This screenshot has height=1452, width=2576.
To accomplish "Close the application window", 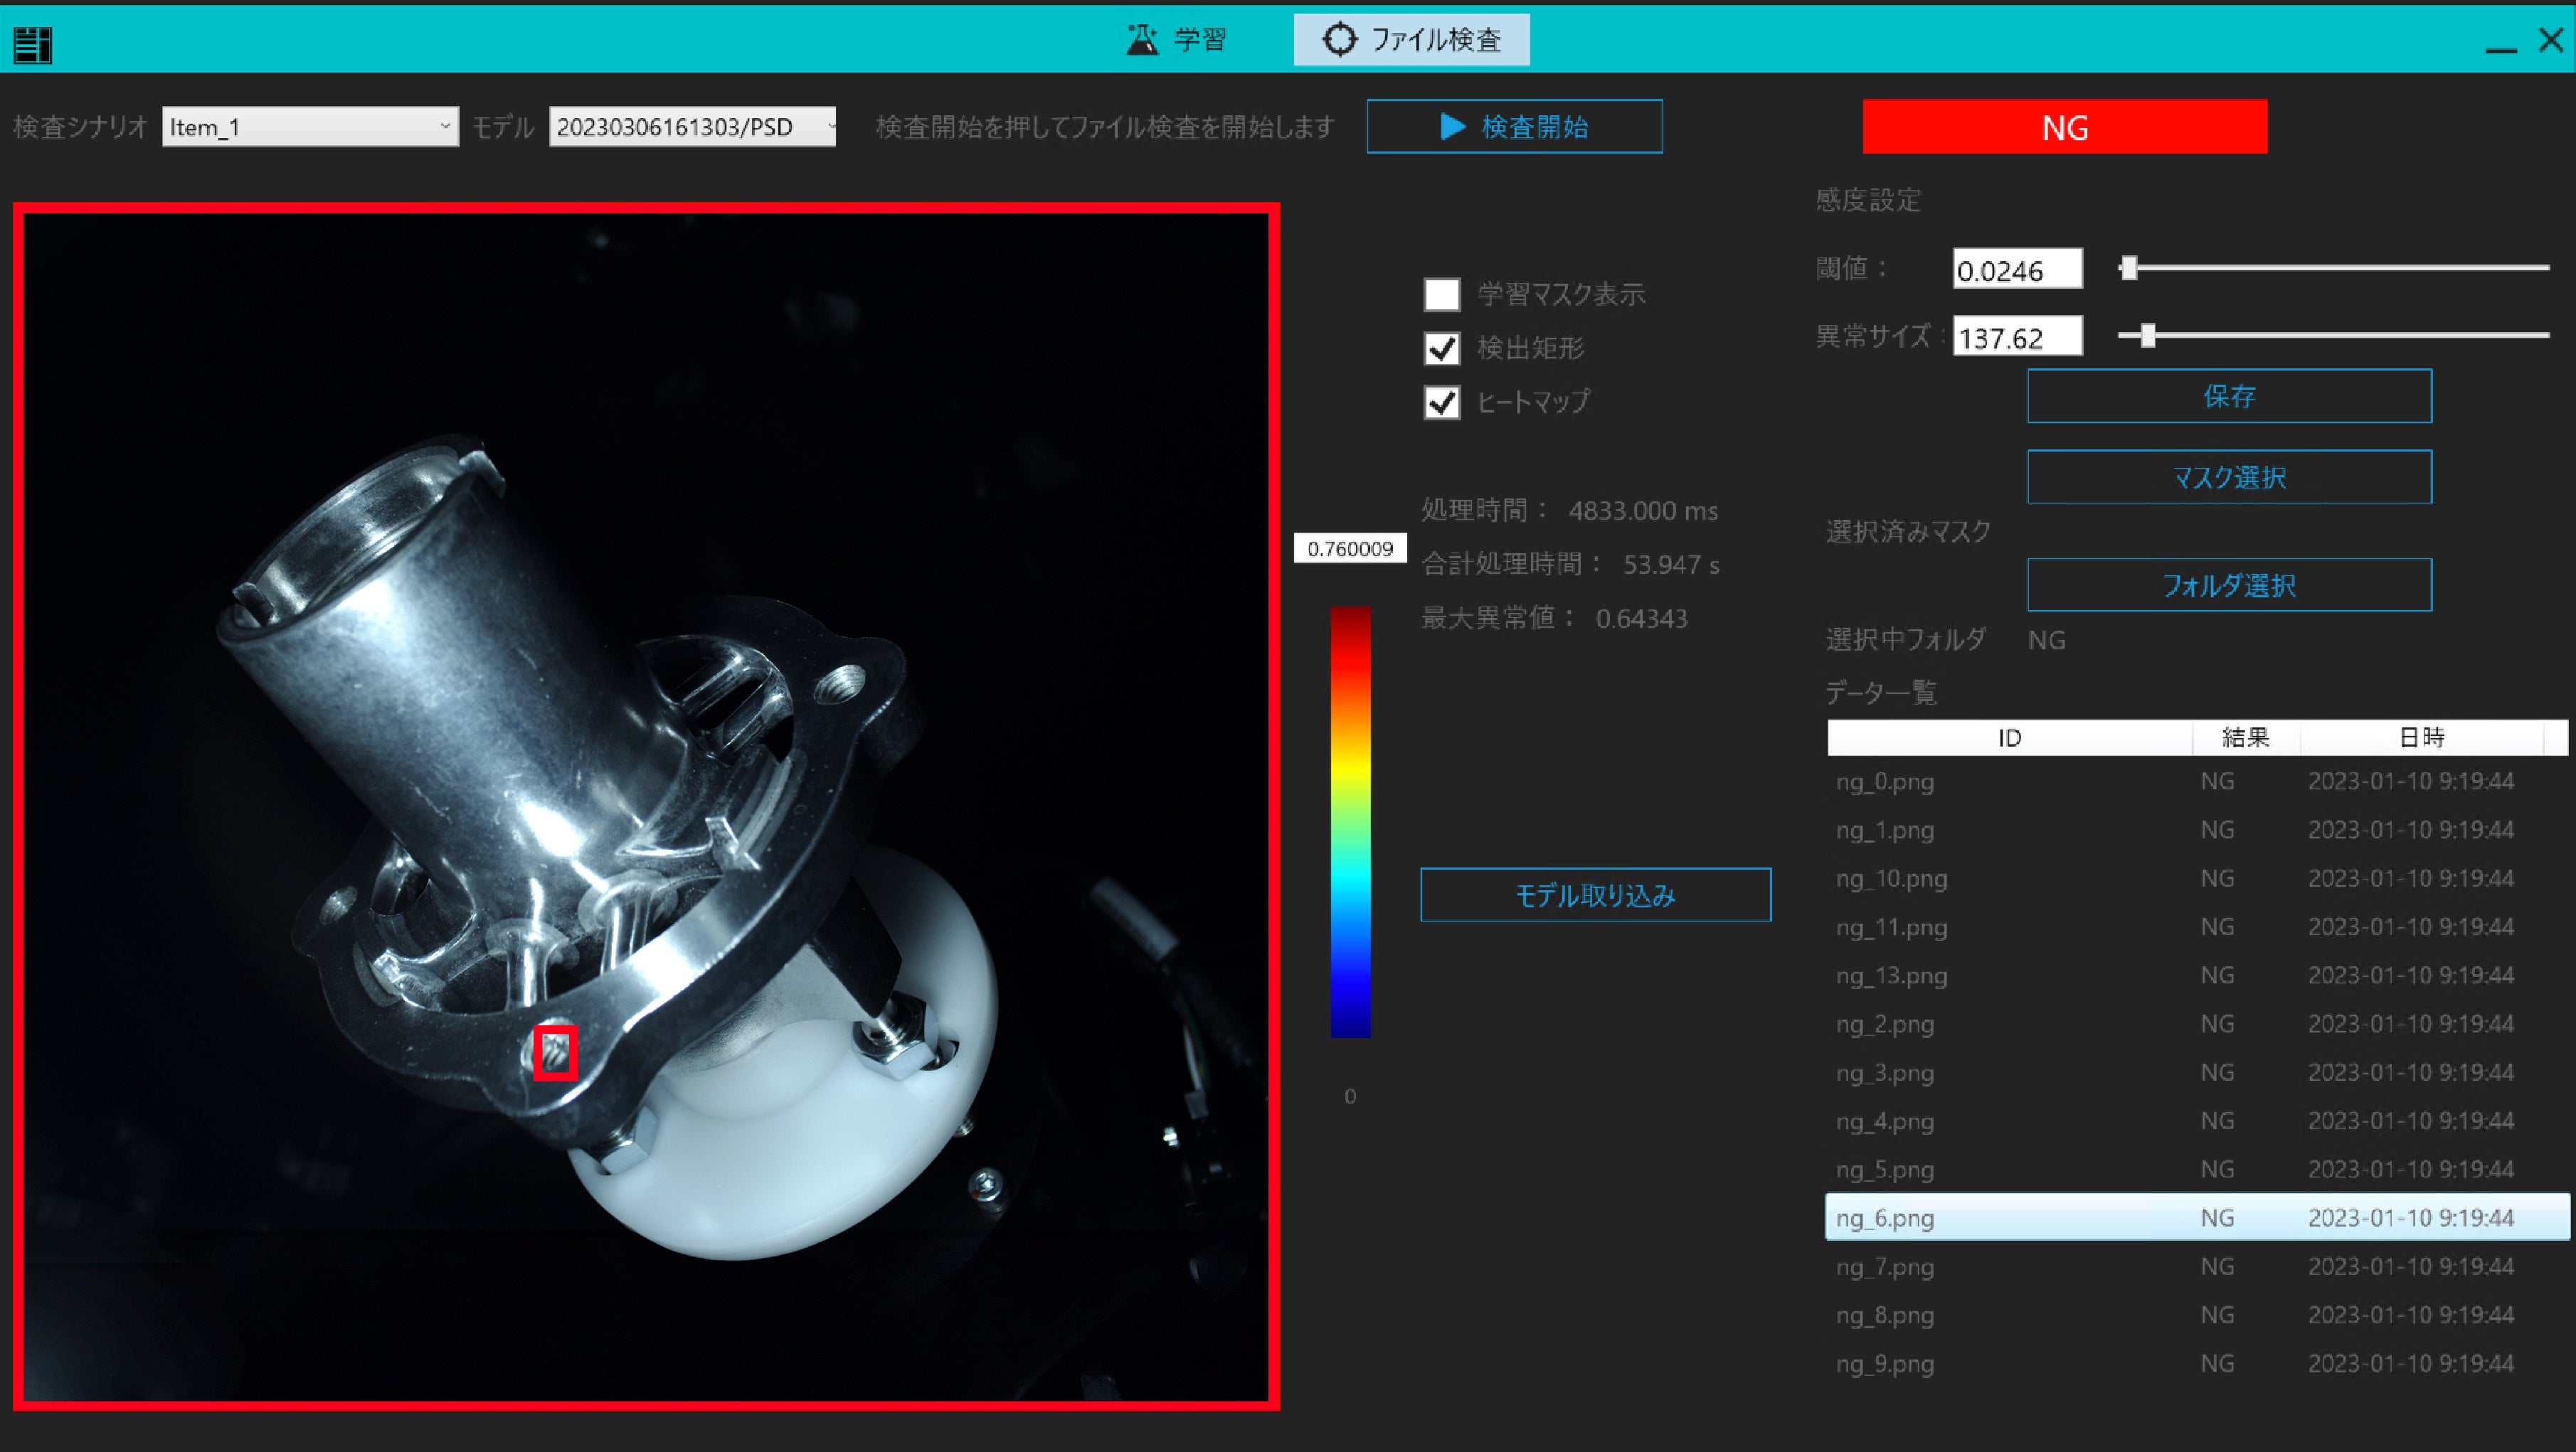I will point(2550,40).
